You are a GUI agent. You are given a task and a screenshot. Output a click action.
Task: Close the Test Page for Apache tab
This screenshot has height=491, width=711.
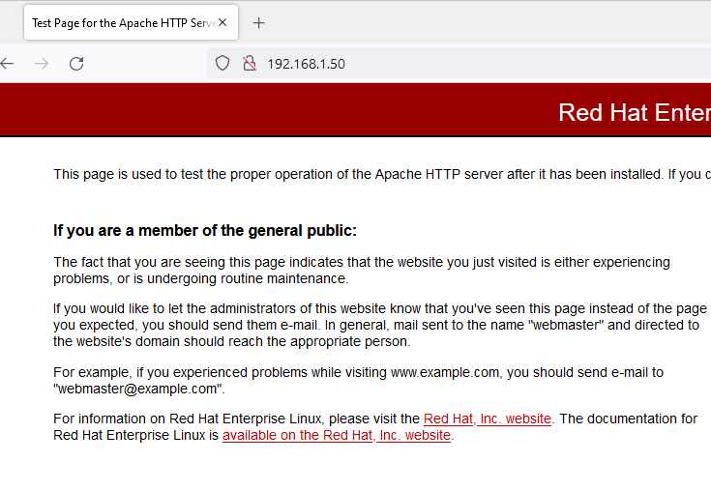[x=222, y=22]
